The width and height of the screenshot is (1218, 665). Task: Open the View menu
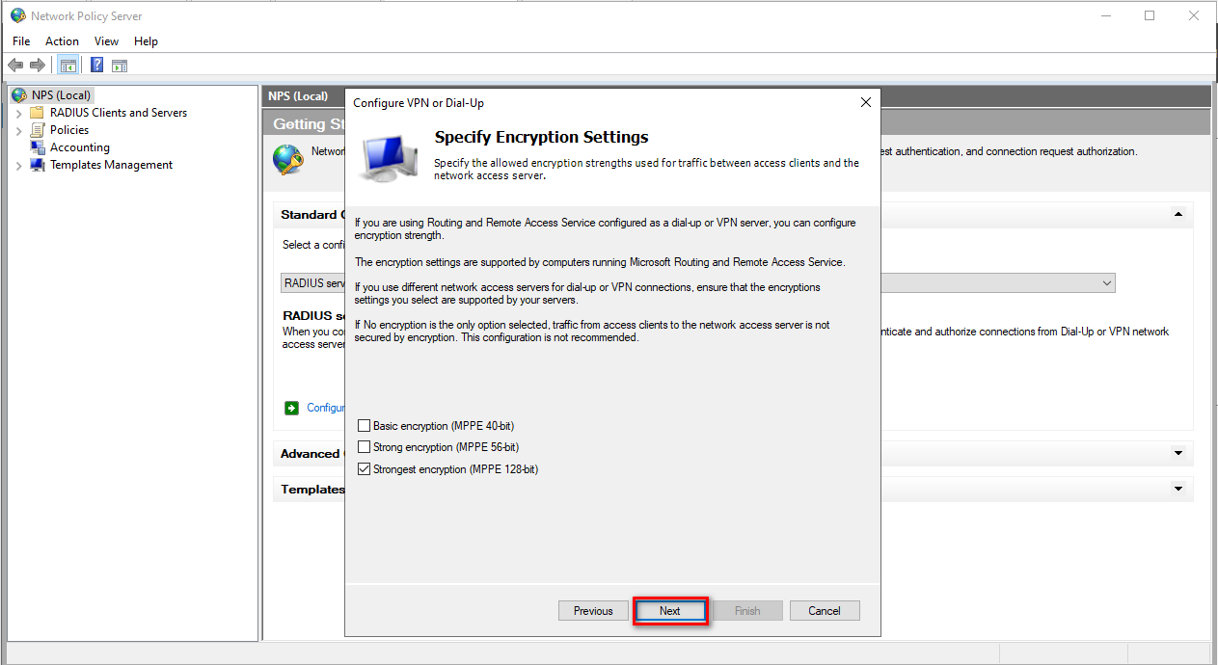[x=106, y=41]
